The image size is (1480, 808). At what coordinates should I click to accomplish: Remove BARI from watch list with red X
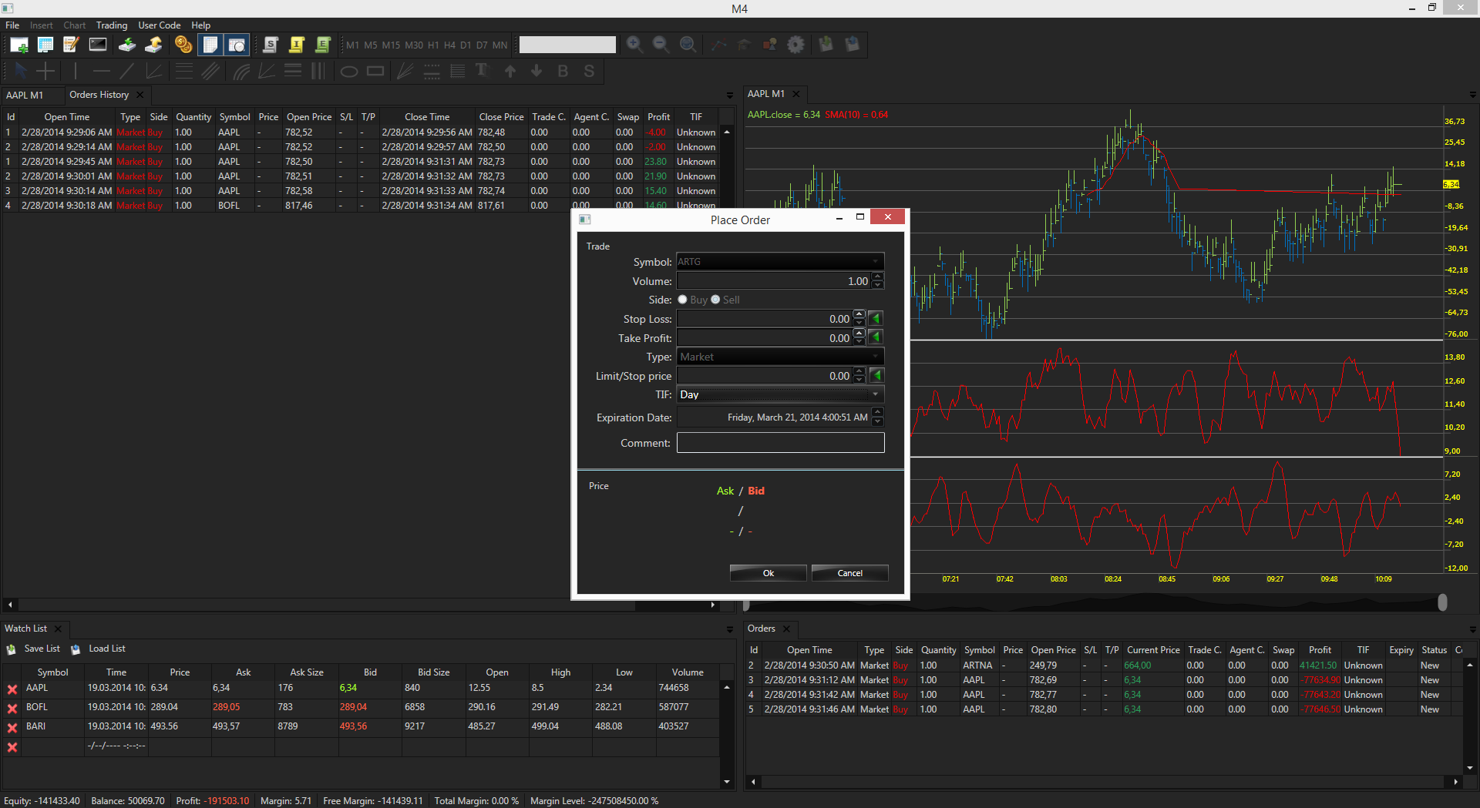coord(12,728)
